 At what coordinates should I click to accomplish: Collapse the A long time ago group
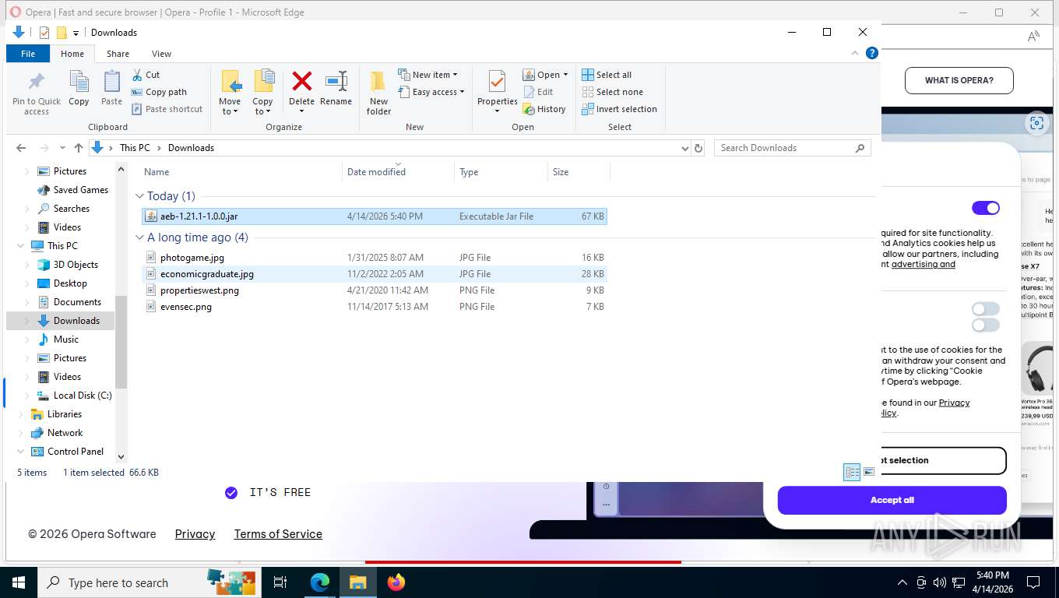pyautogui.click(x=140, y=237)
